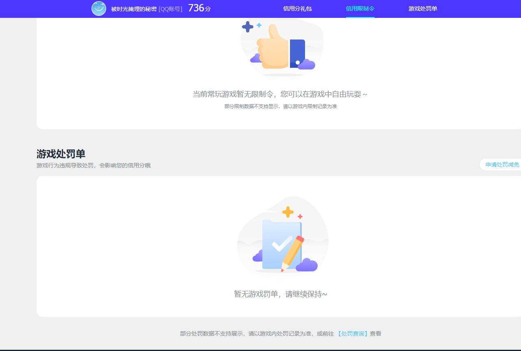This screenshot has height=351, width=521.
Task: Click the username 被时光掩埋的秘密
Action: point(134,9)
